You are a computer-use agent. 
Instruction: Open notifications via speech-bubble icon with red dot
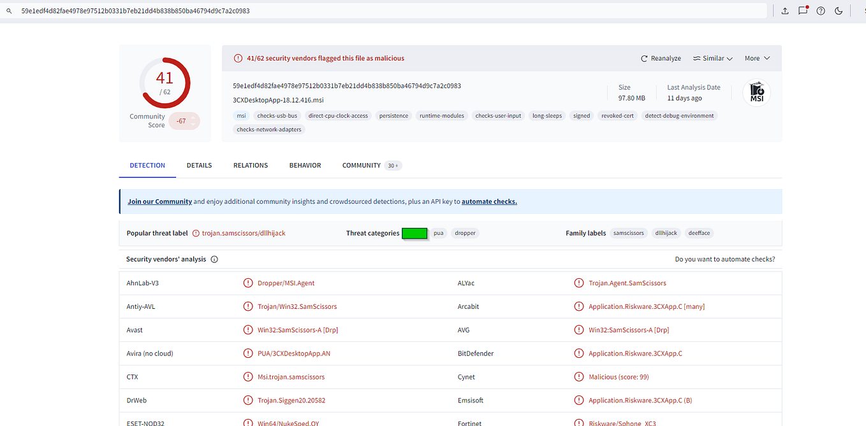[803, 11]
